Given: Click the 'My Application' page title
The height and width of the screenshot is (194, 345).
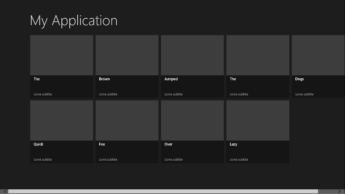Looking at the screenshot, I should point(74,21).
